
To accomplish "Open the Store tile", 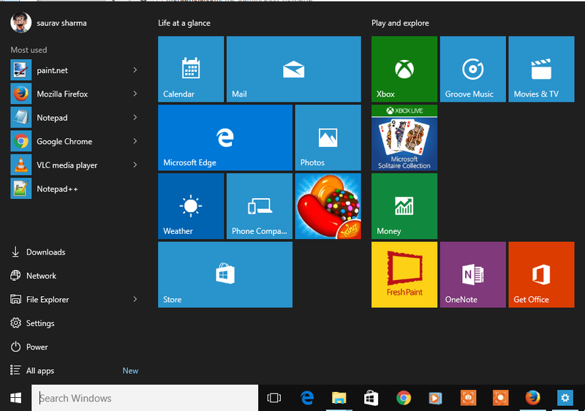I will [x=225, y=275].
